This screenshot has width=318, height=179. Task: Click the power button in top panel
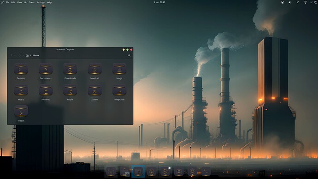point(316,2)
